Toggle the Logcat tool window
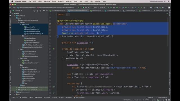 [47, 98]
